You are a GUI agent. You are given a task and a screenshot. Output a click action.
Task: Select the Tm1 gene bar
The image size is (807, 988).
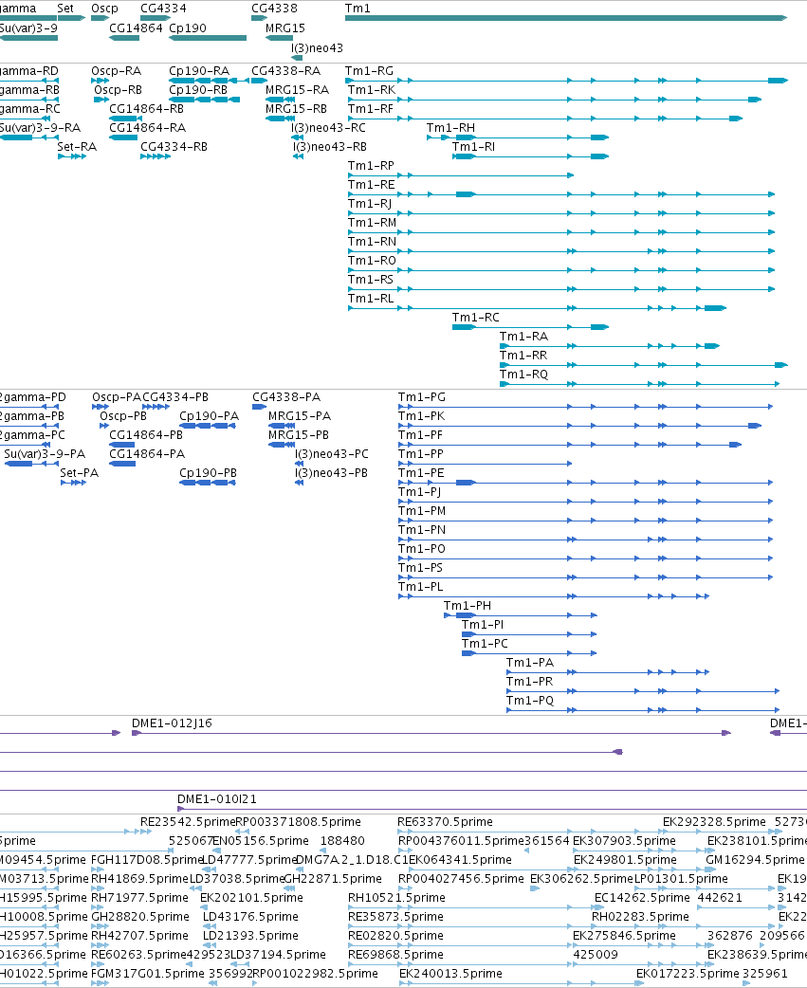(x=566, y=18)
